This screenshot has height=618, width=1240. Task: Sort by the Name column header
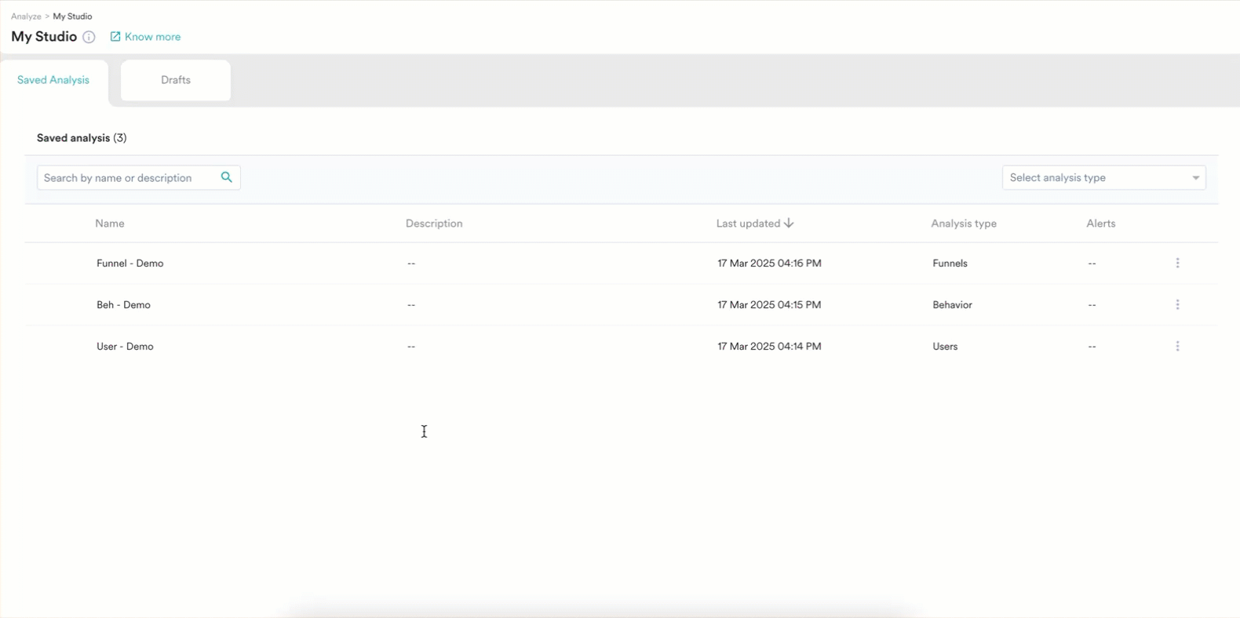(x=110, y=224)
